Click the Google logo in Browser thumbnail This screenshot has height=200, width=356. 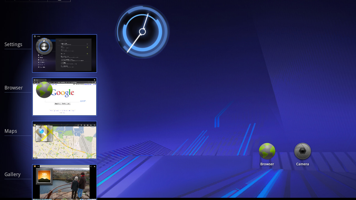63,93
